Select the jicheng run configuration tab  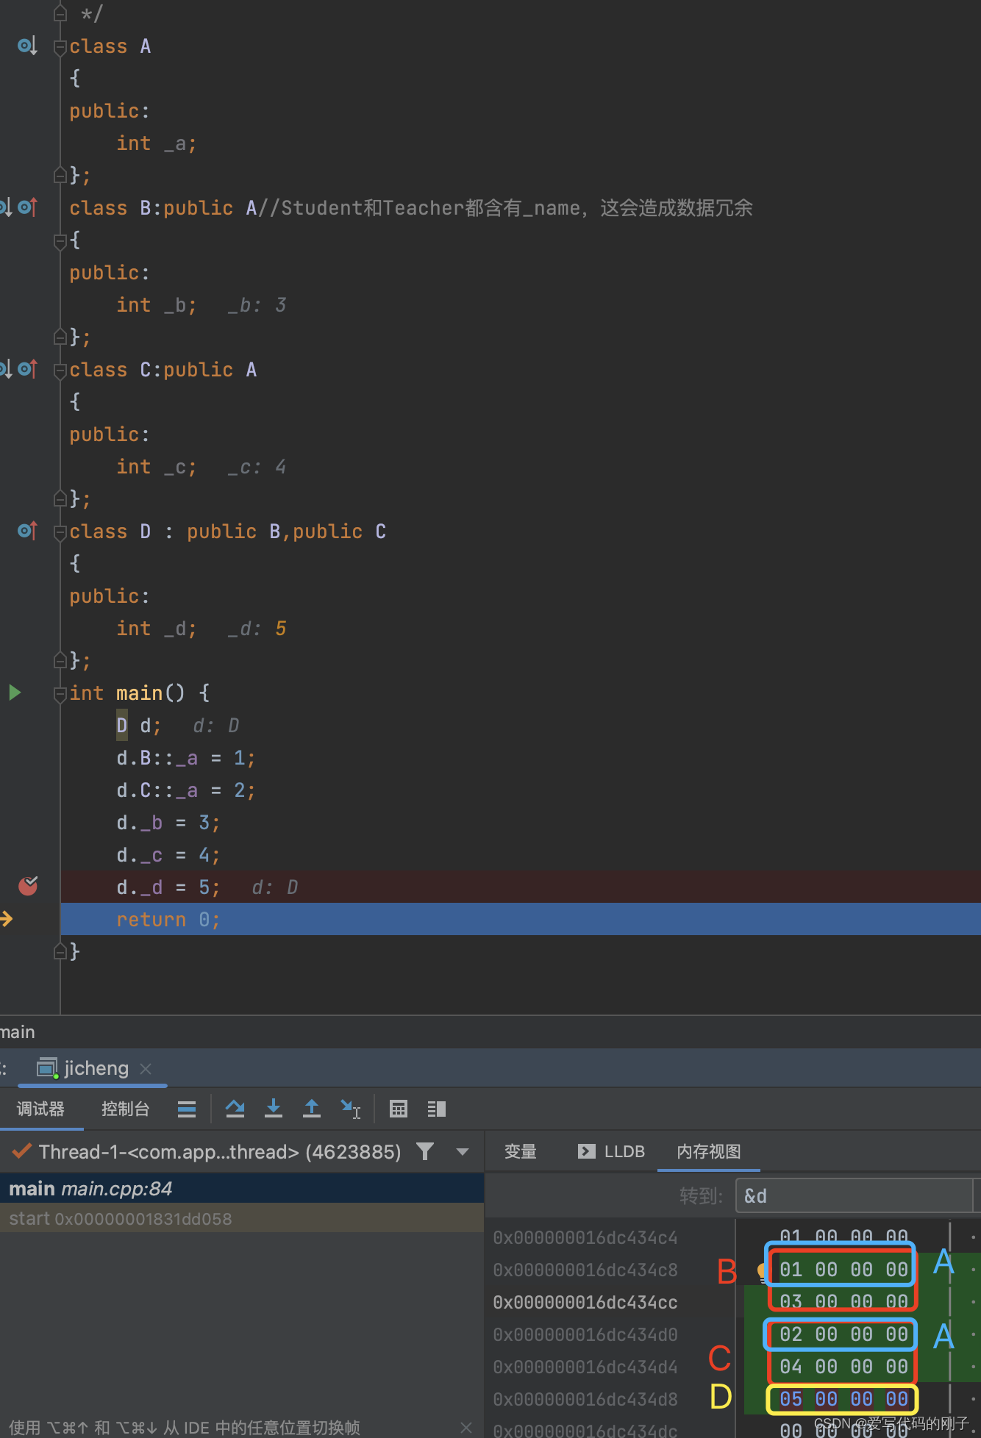point(93,1068)
